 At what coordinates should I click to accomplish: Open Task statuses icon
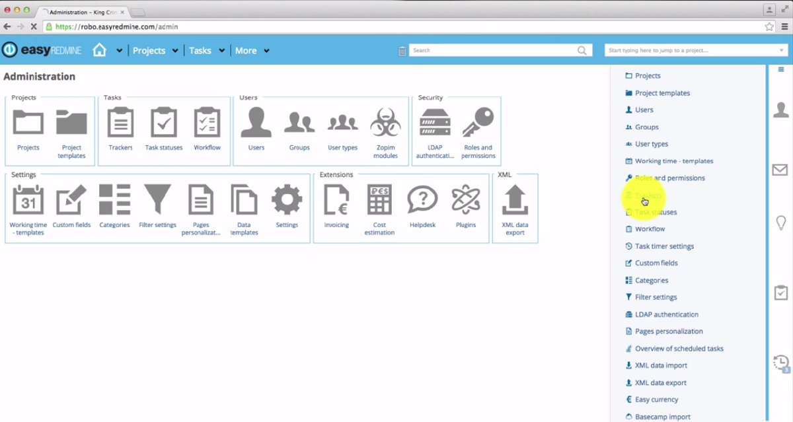[x=164, y=122]
